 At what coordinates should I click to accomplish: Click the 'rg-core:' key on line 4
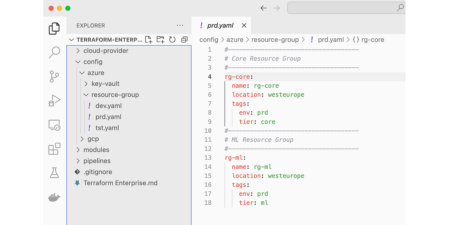pyautogui.click(x=239, y=77)
